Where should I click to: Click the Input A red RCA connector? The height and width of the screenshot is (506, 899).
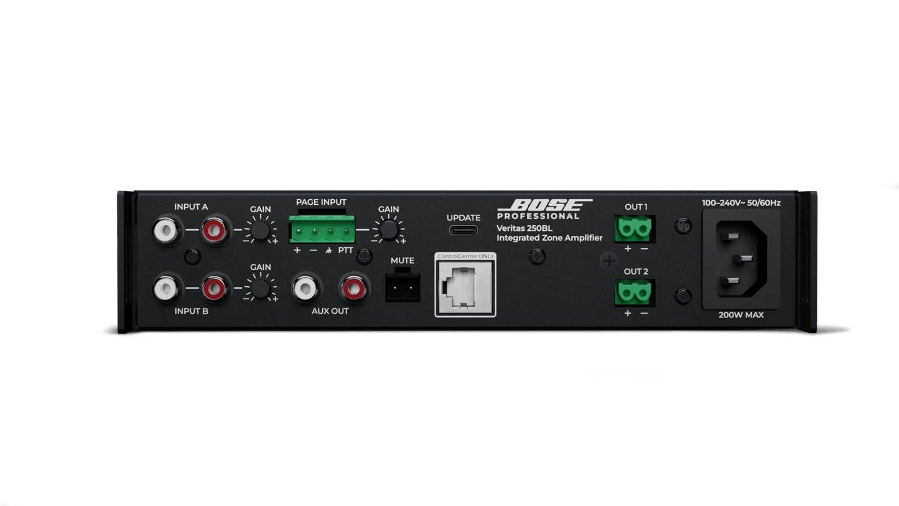[x=213, y=231]
